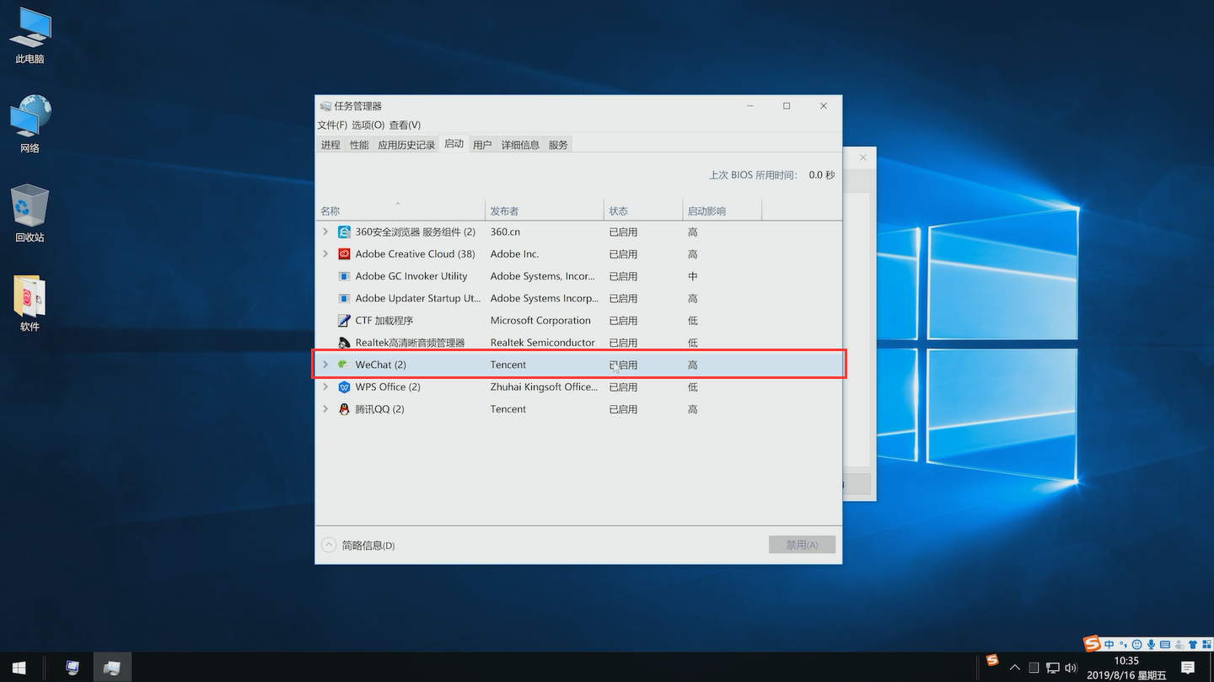This screenshot has width=1214, height=682.
Task: Click the 腾讯QQ penguin icon
Action: pos(344,409)
